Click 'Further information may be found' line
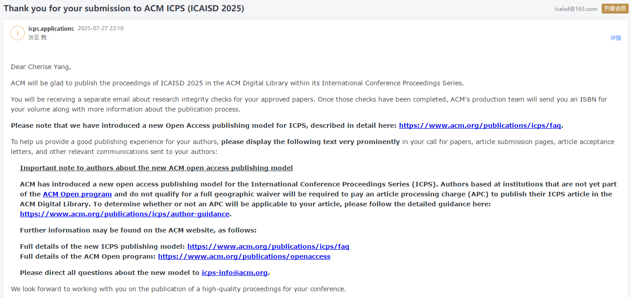The image size is (631, 298). 138,230
